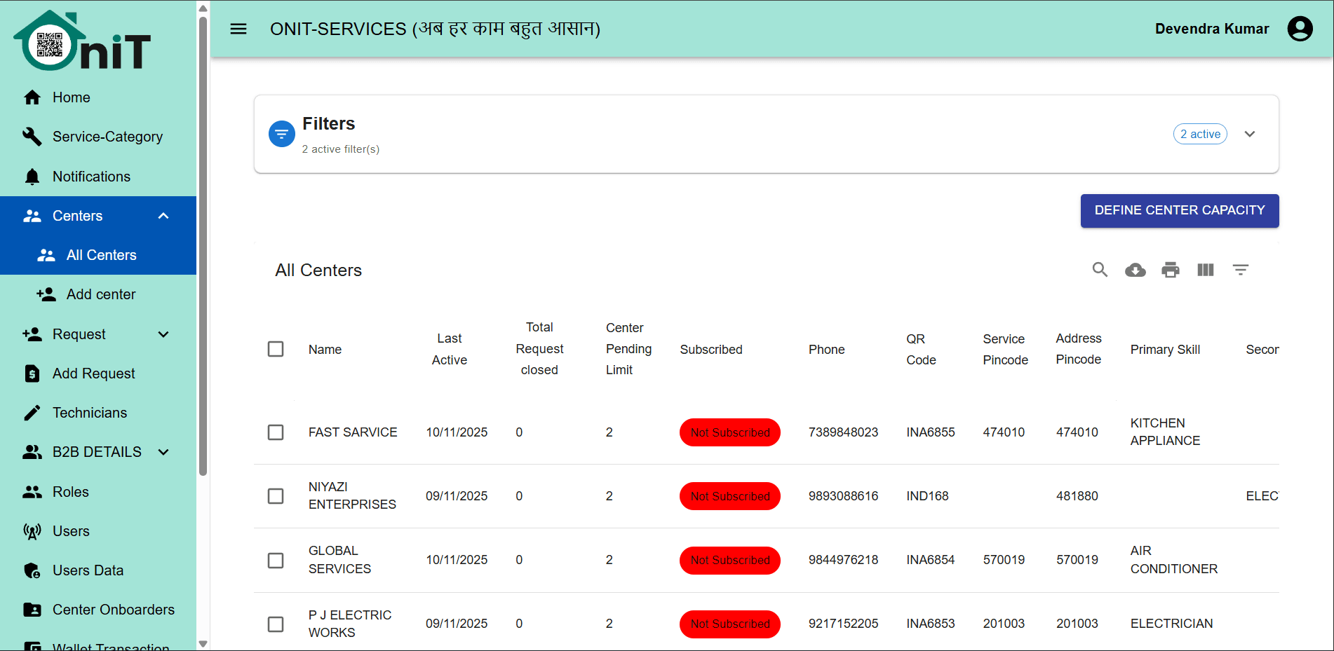Collapse the Centers submenu chevron
Screen dimensions: 1334x651
click(x=163, y=216)
